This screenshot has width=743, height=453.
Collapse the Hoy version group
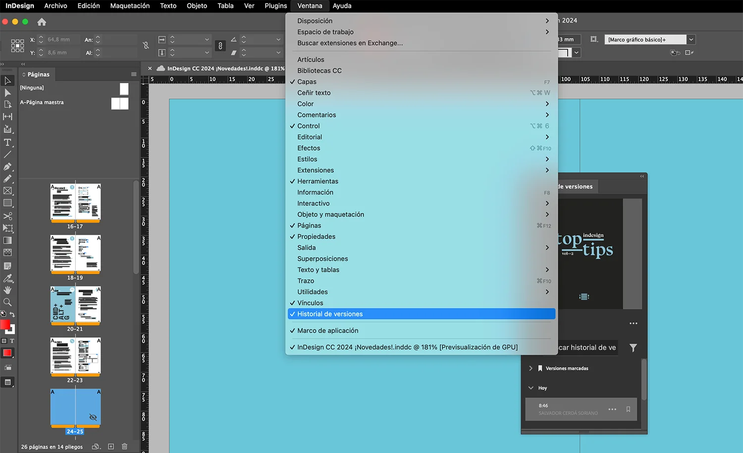tap(530, 388)
